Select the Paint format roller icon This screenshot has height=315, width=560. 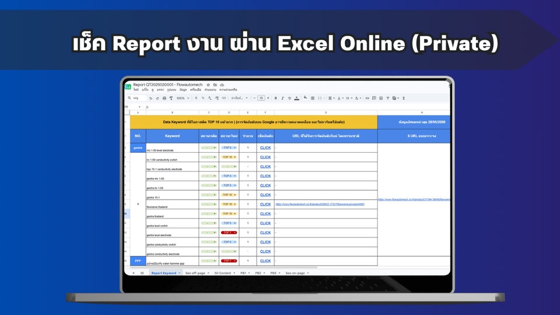click(171, 98)
